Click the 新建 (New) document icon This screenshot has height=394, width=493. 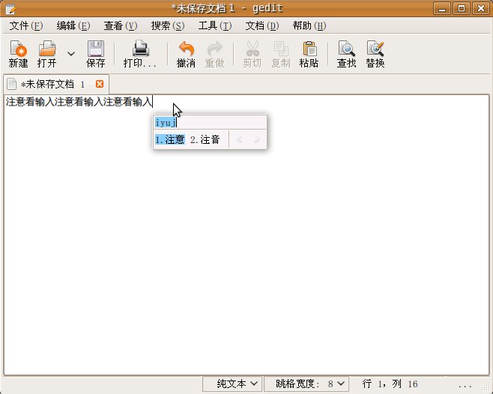(18, 49)
